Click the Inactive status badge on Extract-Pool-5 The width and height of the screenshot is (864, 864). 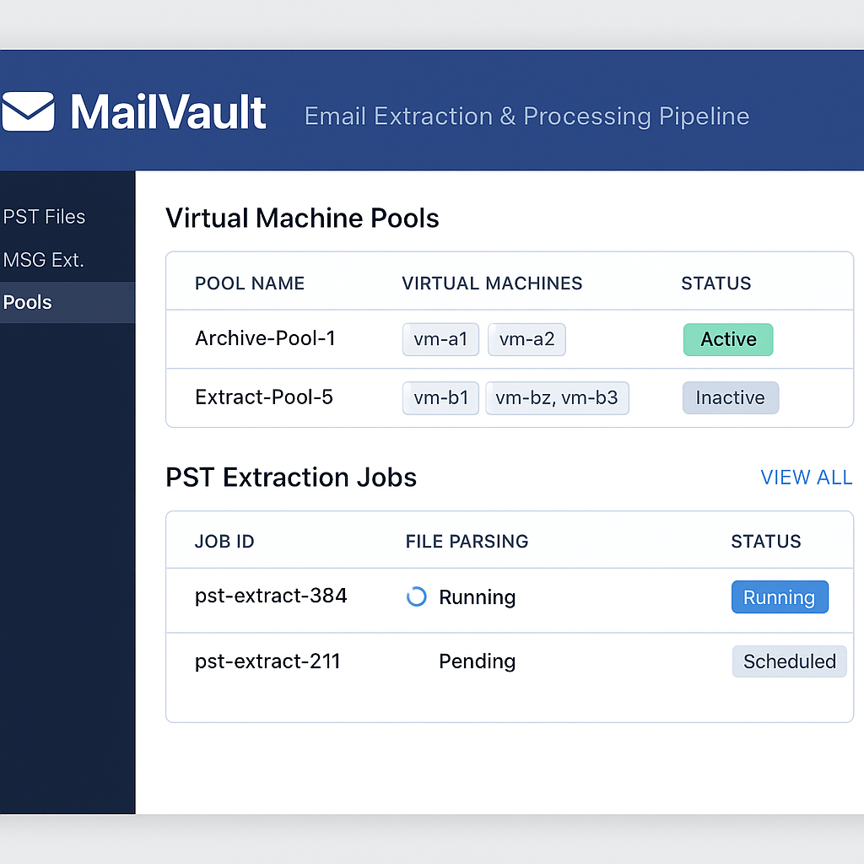tap(731, 397)
